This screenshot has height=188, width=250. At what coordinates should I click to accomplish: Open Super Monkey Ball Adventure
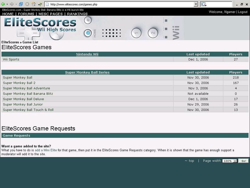[27, 88]
